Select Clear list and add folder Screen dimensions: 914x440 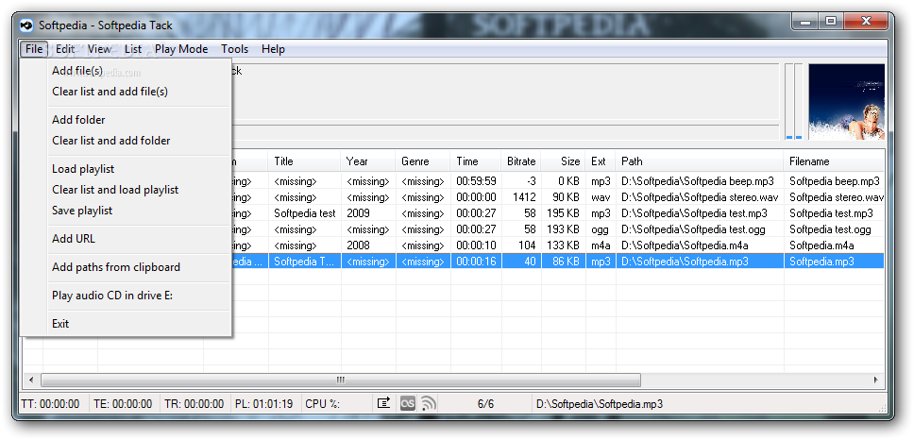[127, 141]
